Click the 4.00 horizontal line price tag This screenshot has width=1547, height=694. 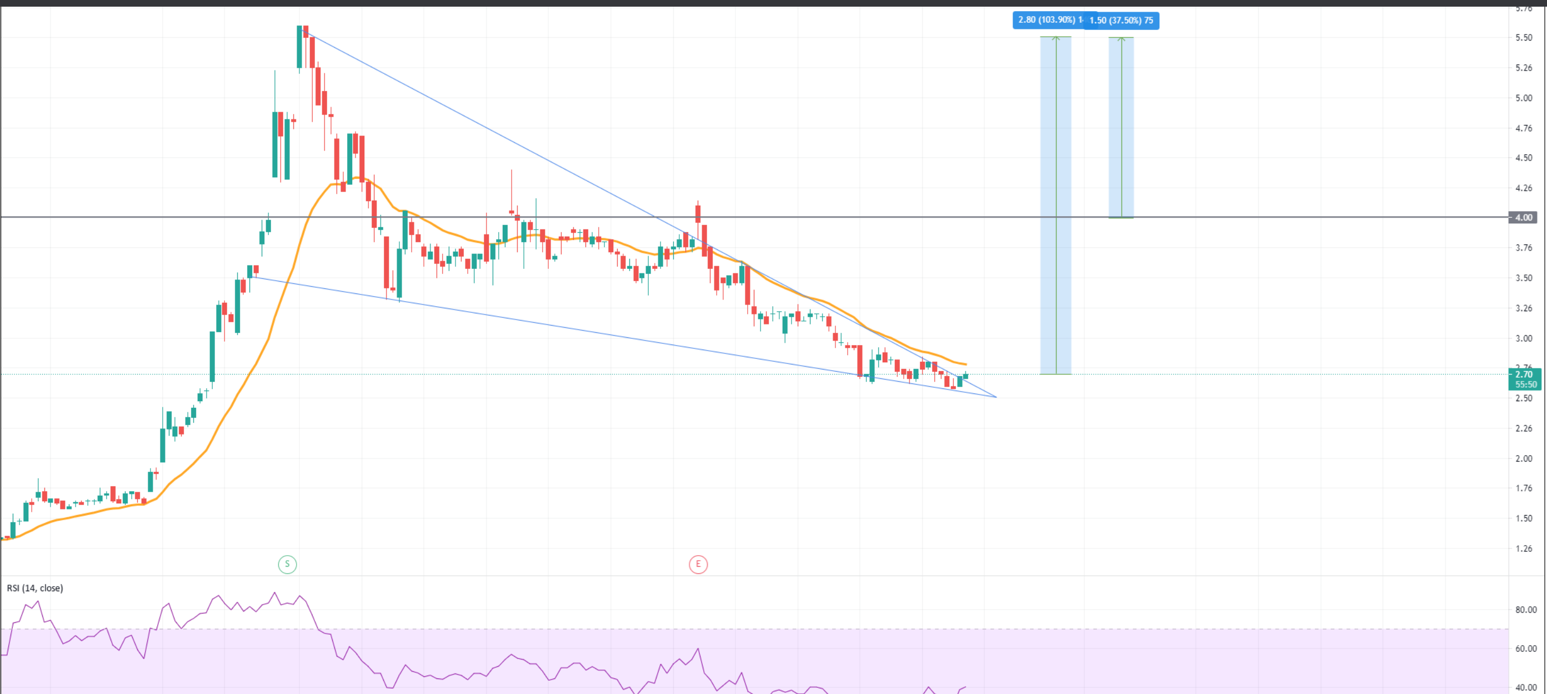(x=1523, y=217)
